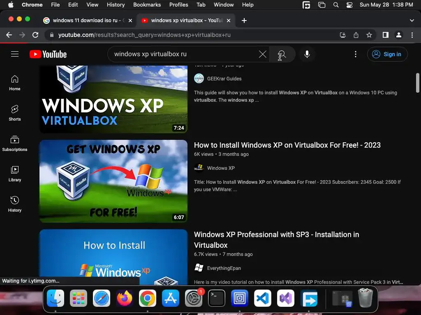The image size is (421, 315).
Task: Open Terminal from the Dock
Action: pos(217,298)
